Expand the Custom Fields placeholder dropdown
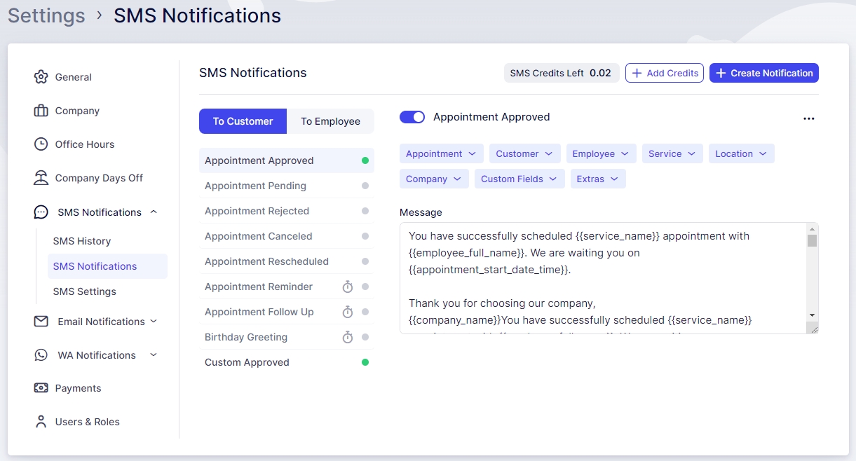This screenshot has height=461, width=856. coord(519,179)
